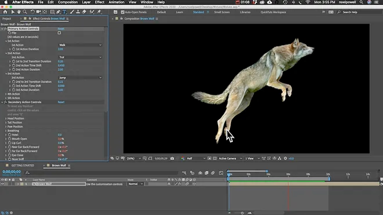This screenshot has width=383, height=215.
Task: Toggle Auto-Open Panels checkbox
Action: point(122,12)
